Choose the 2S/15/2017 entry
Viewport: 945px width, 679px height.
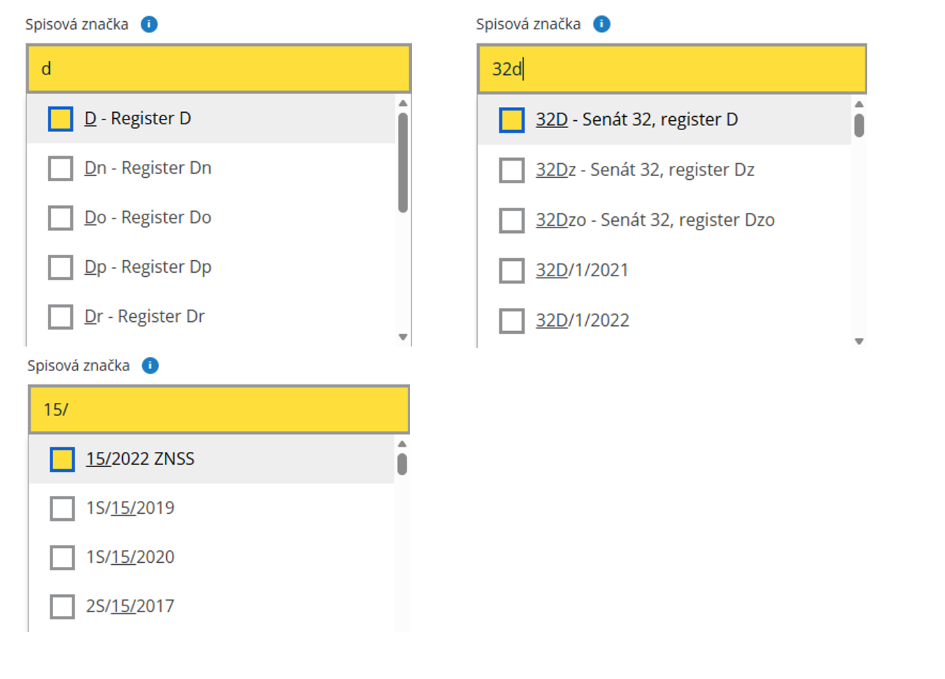pyautogui.click(x=130, y=606)
